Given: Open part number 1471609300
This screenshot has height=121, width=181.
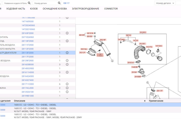Looking at the screenshot, I should (28, 21).
